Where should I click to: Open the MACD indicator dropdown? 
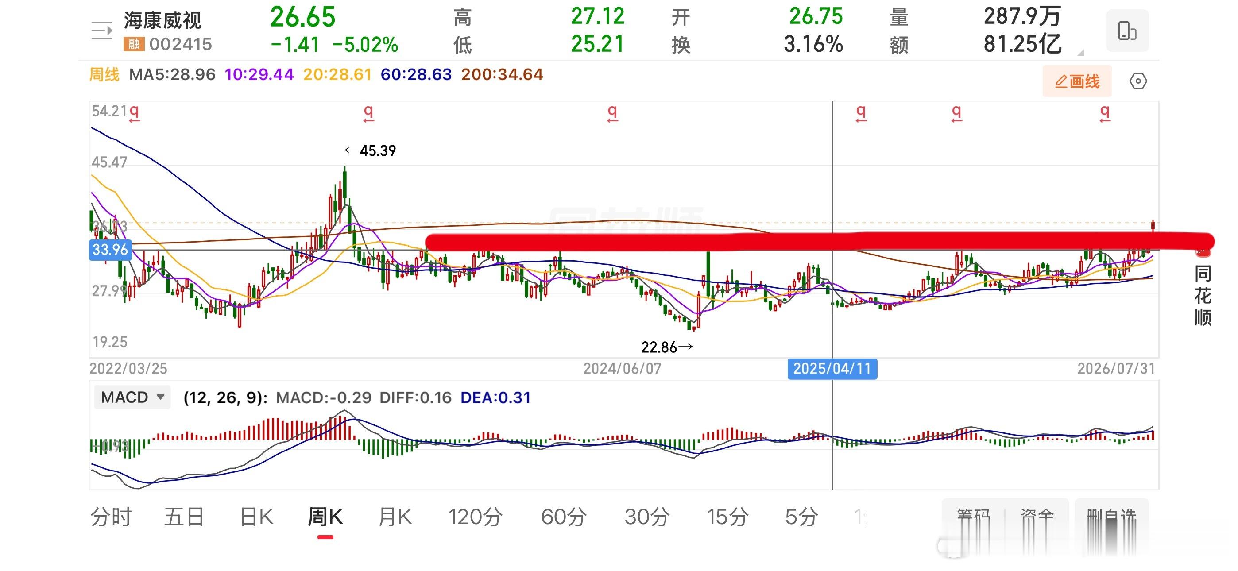click(133, 397)
